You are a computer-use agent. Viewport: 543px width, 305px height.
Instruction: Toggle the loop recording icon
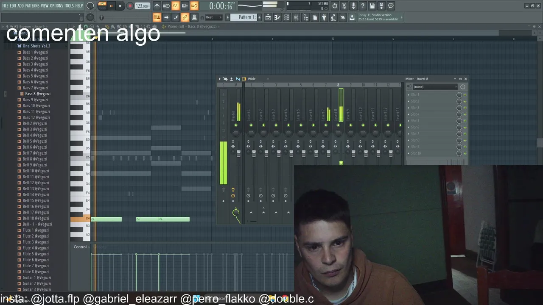pos(194,6)
